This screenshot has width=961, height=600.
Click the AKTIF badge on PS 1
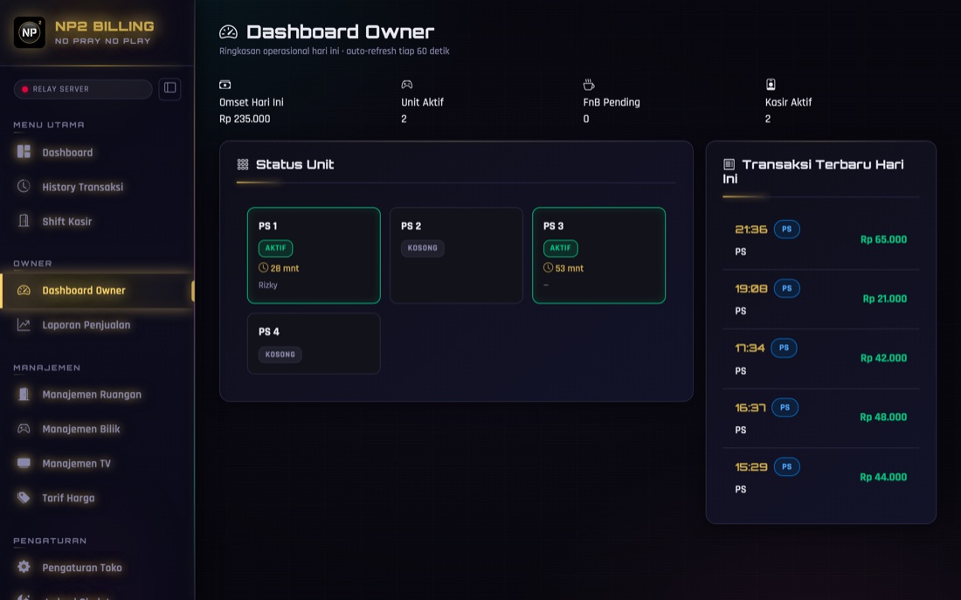click(276, 248)
